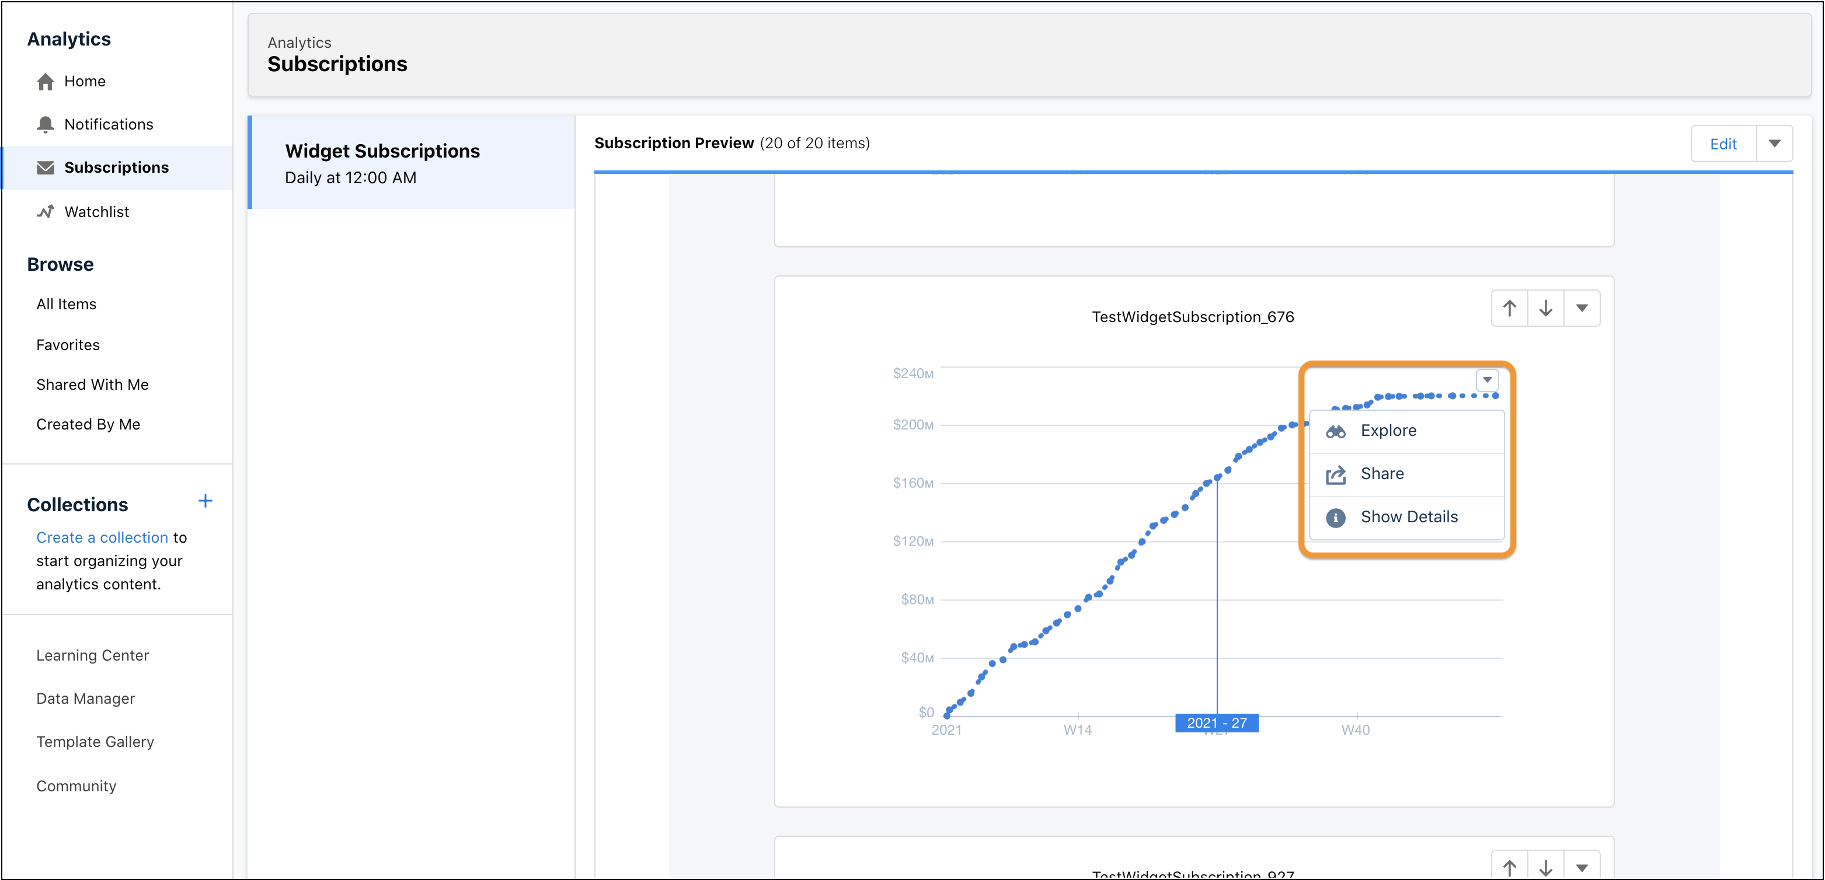Click the W40 axis label
1825x880 pixels.
coord(1355,730)
